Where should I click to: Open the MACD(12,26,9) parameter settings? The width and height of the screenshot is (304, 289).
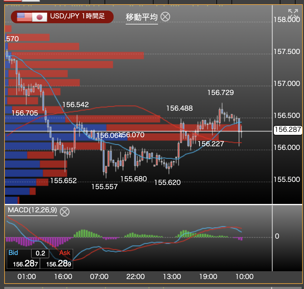coord(32,210)
